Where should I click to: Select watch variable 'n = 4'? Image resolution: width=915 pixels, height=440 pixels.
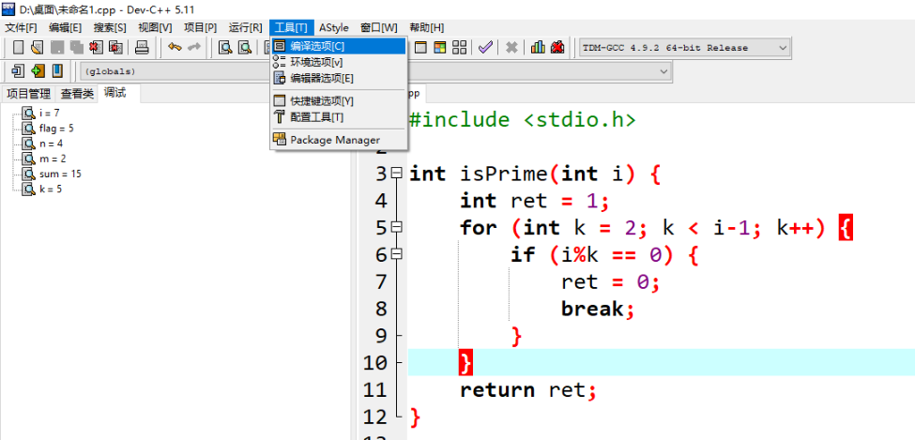pyautogui.click(x=52, y=143)
